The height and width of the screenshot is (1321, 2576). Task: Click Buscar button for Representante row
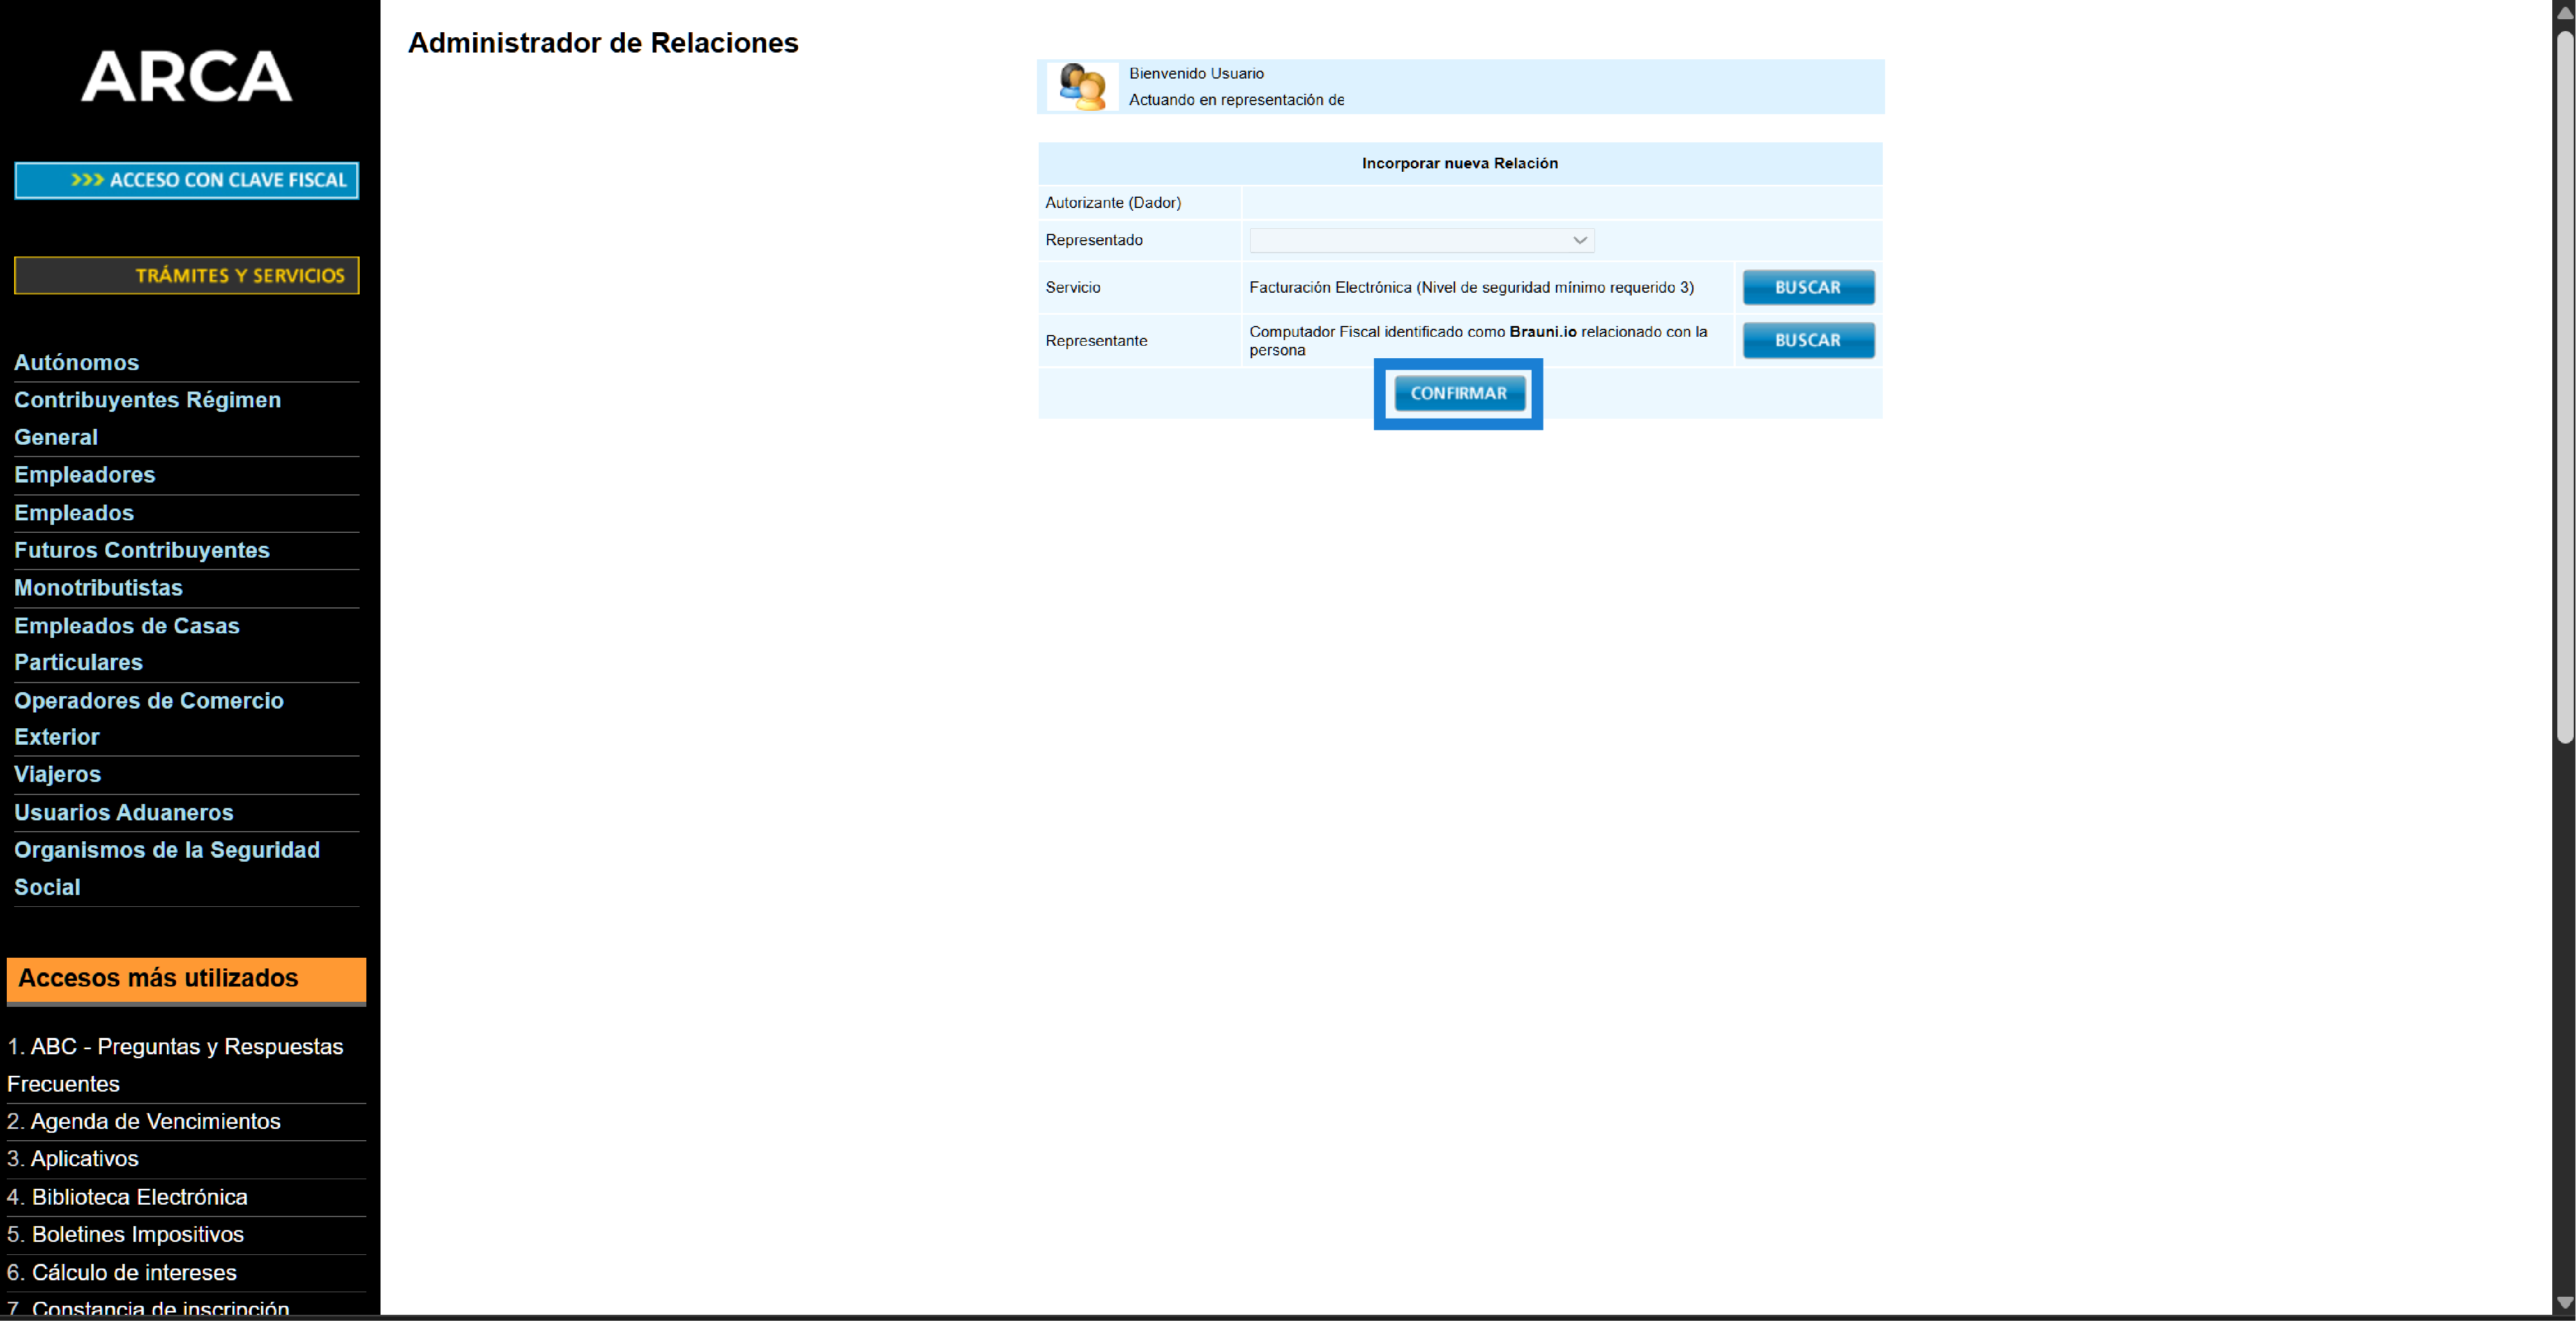click(1807, 341)
